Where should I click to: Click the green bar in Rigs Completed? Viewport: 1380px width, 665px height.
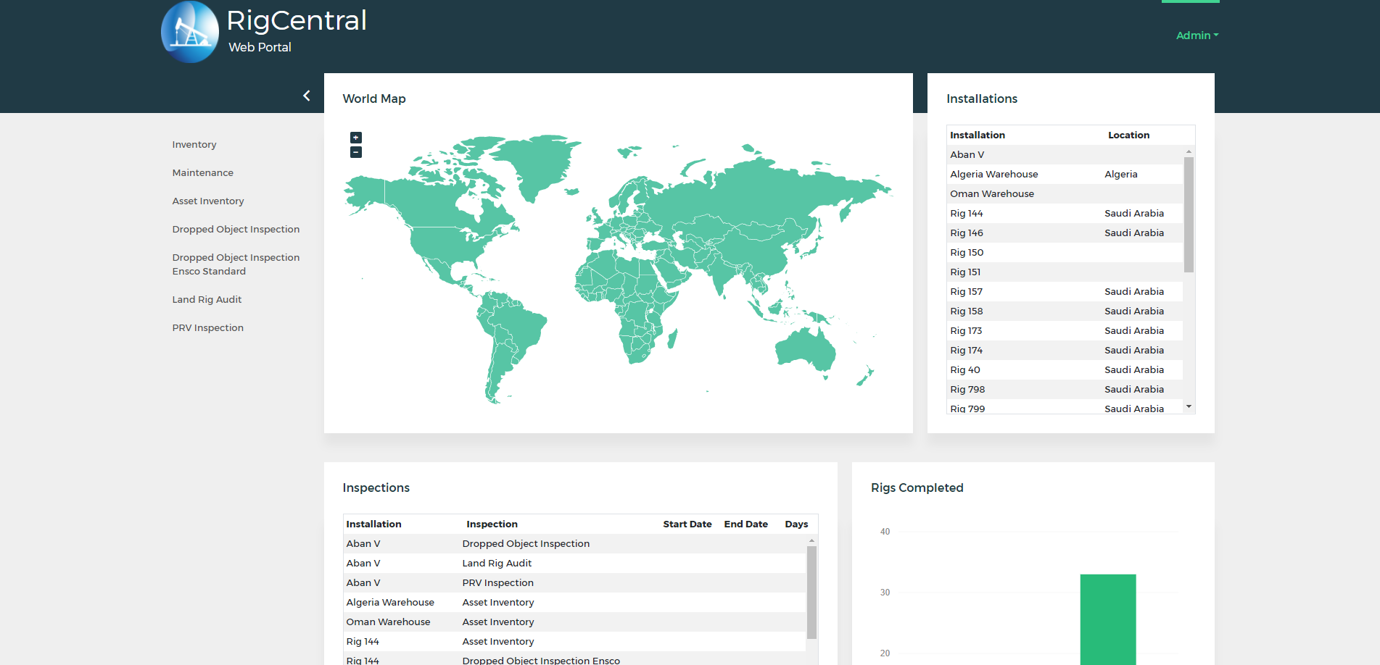pos(1107,619)
